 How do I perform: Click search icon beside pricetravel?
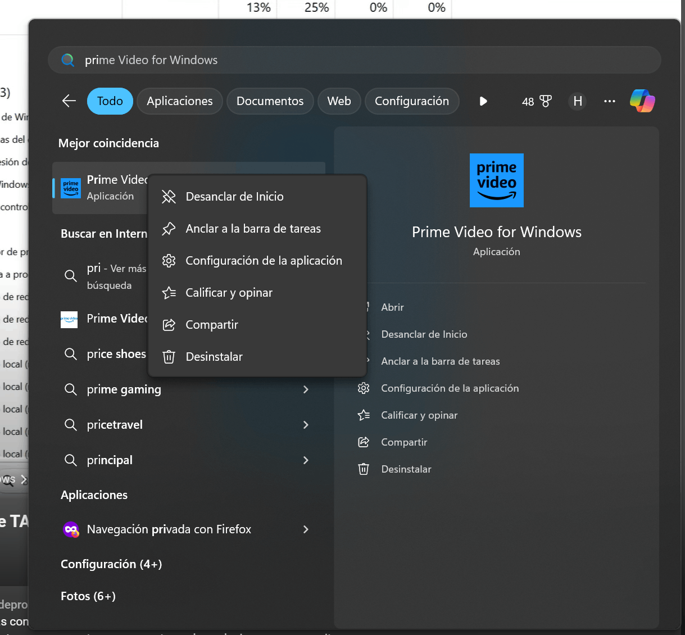(x=71, y=425)
